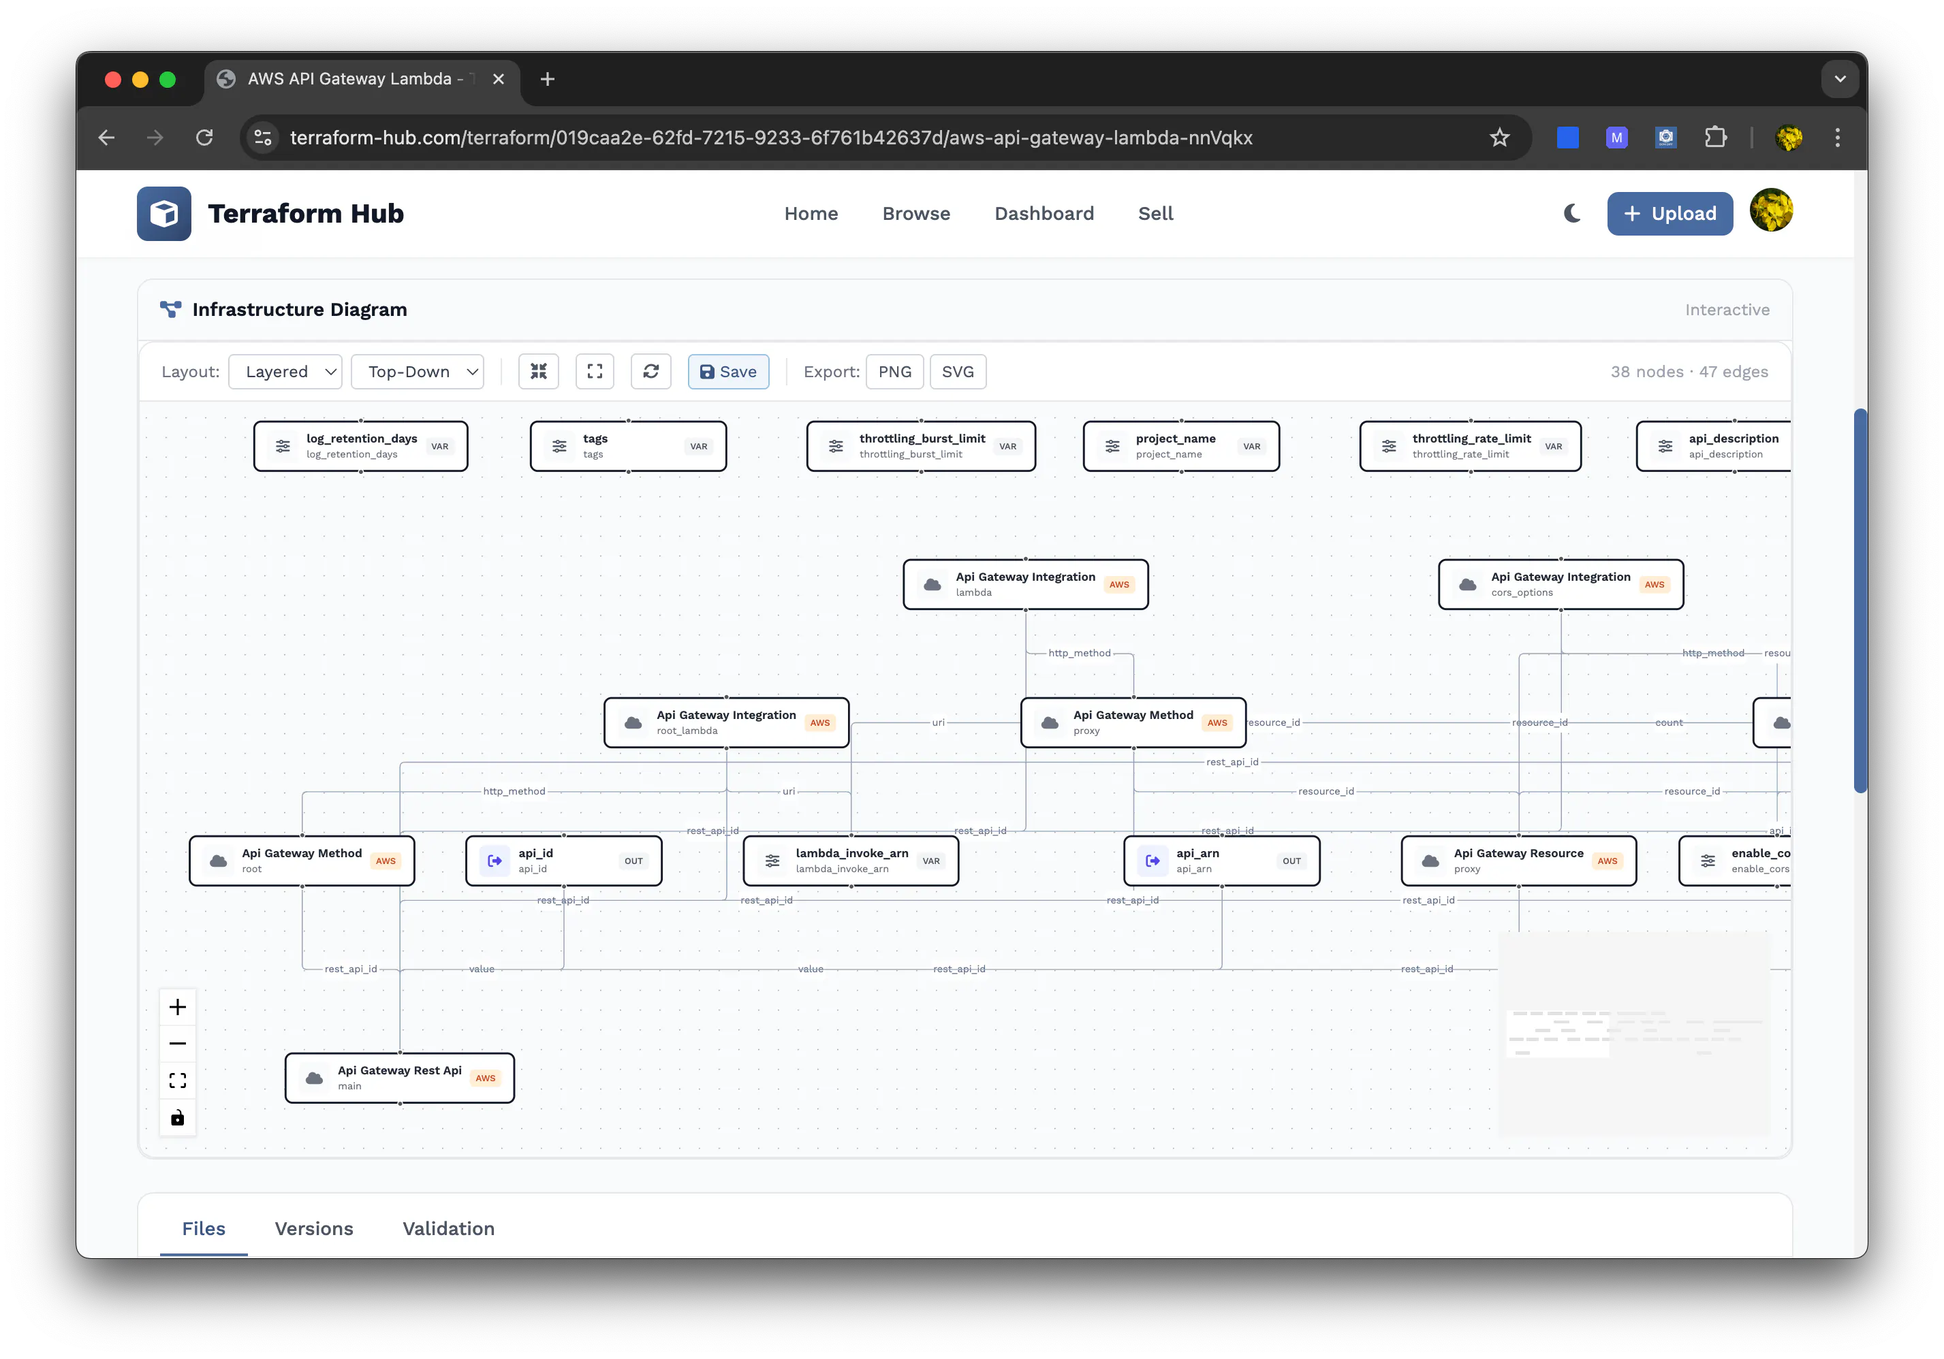The image size is (1944, 1359).
Task: Click the OUT badge on api_id node
Action: click(633, 861)
